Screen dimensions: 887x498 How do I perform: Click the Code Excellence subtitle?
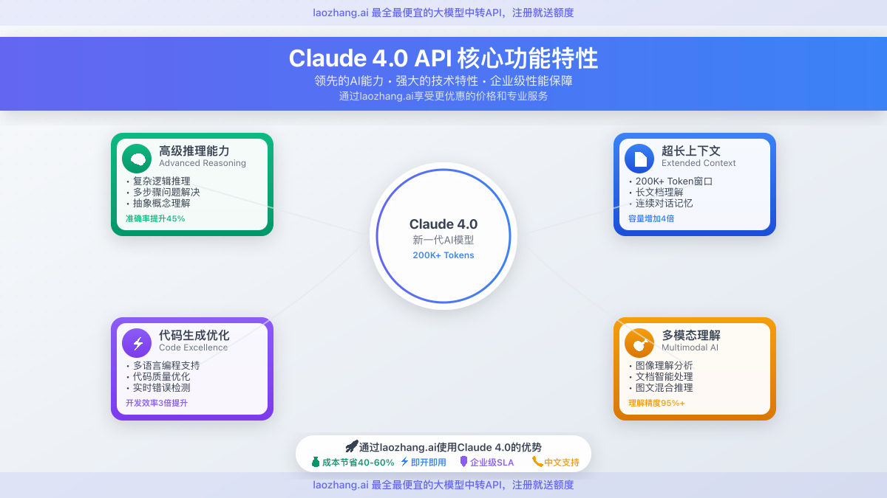click(x=194, y=347)
